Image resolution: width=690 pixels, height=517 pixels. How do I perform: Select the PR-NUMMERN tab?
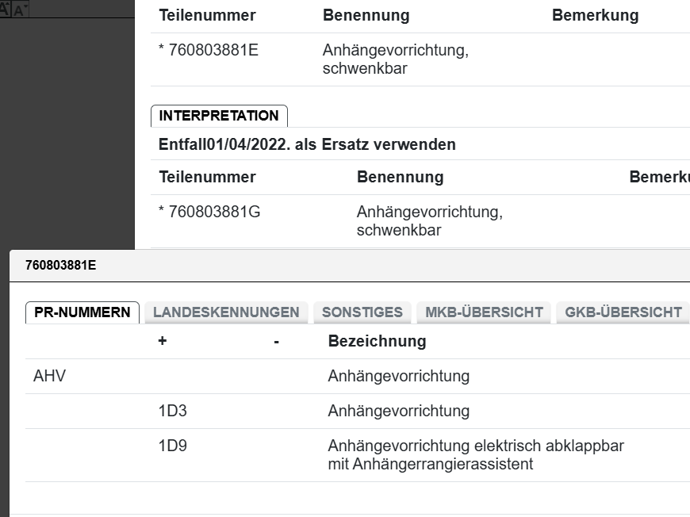click(82, 312)
